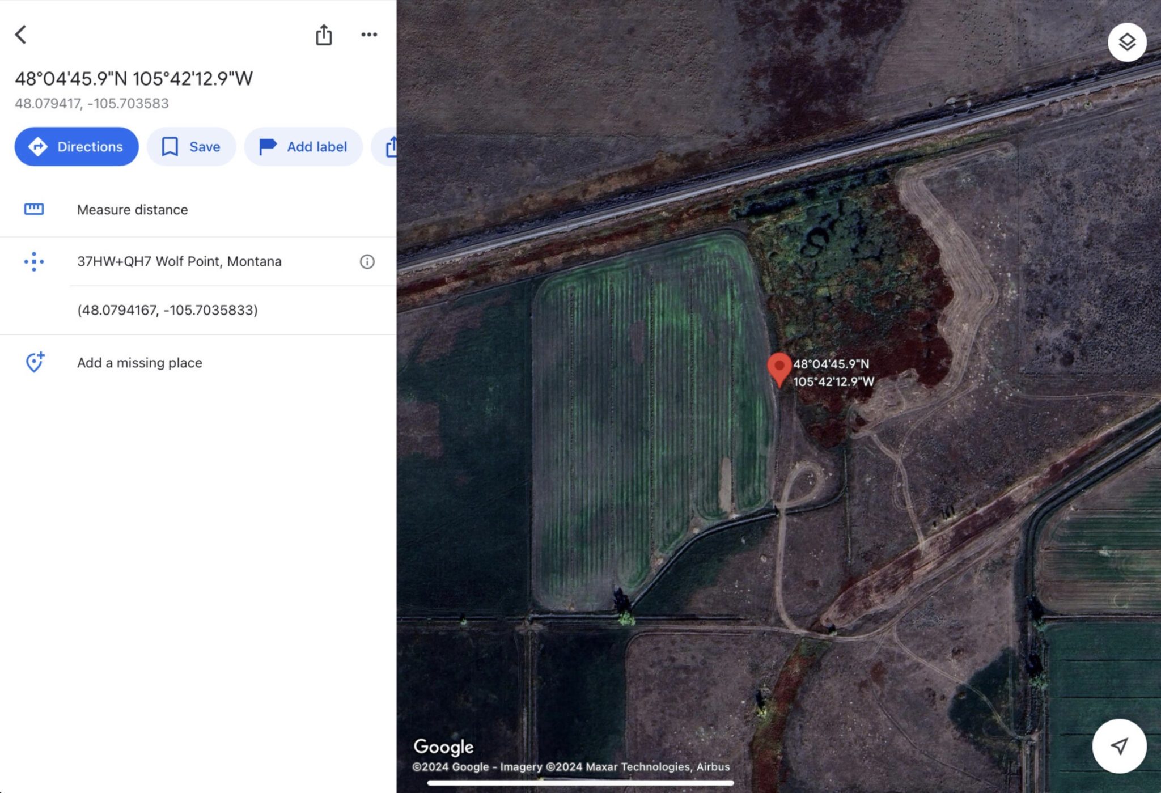Add a label to this place
Screen dimensions: 1161x793
[303, 147]
